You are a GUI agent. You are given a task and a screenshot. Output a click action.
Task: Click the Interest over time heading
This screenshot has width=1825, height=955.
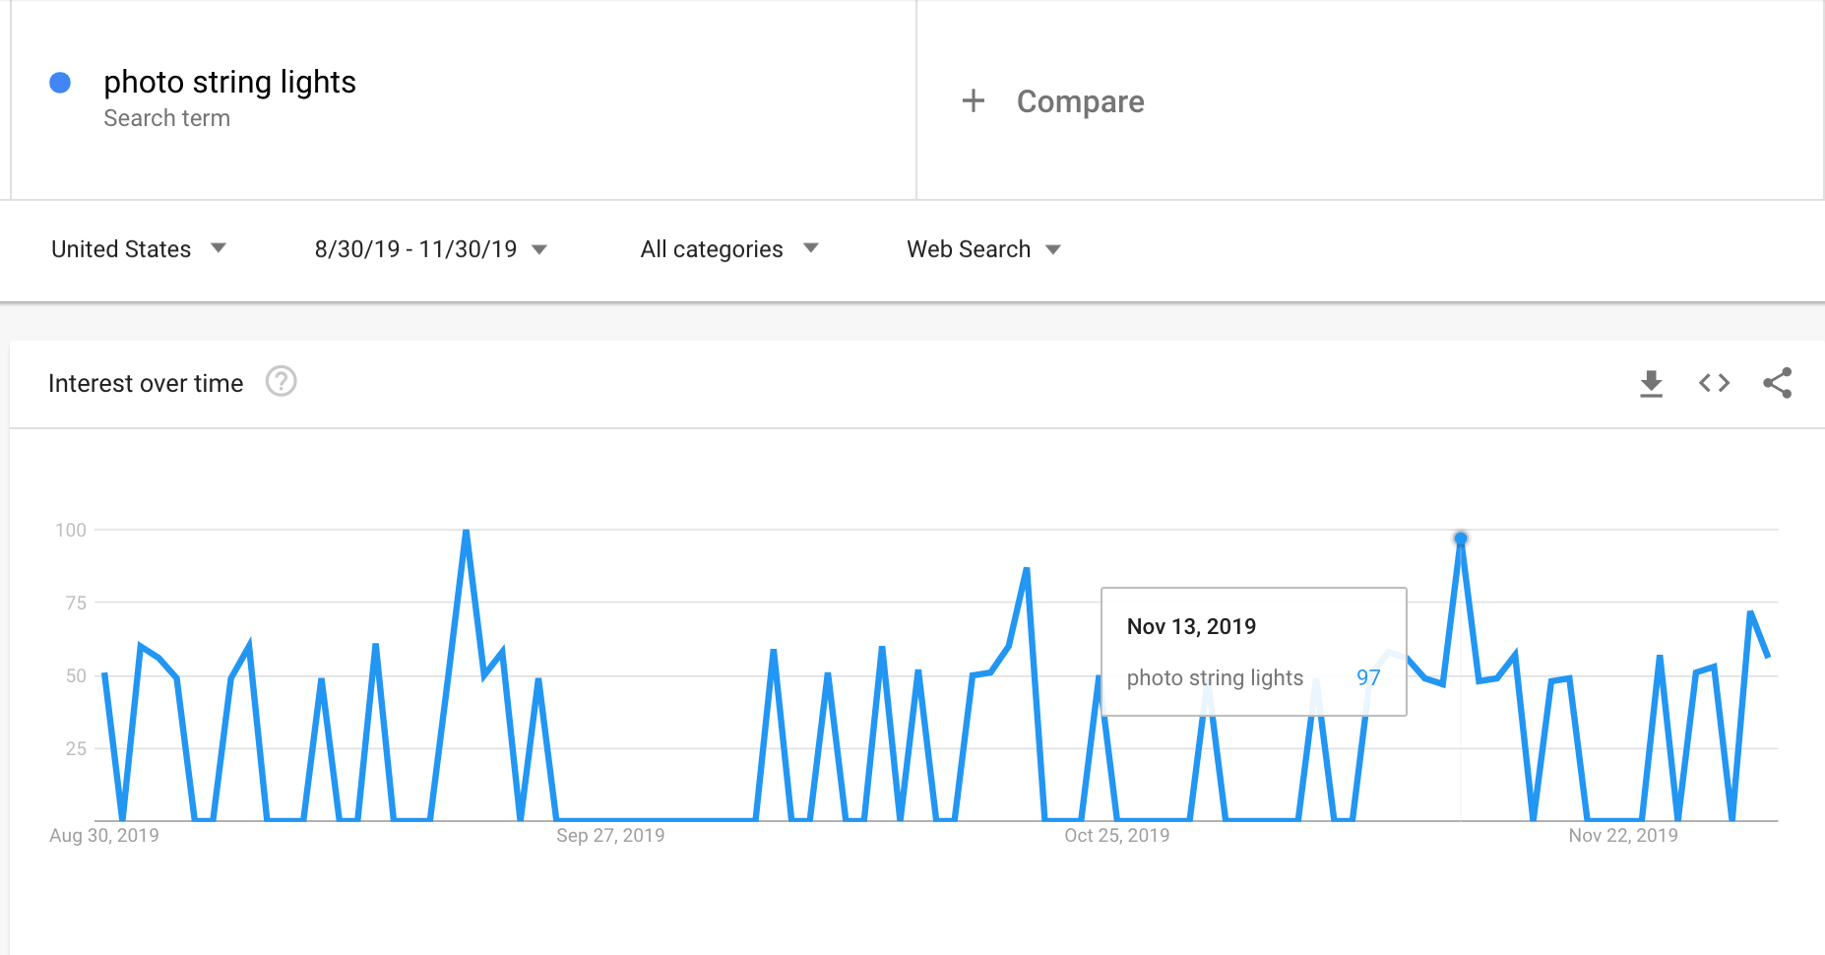pyautogui.click(x=146, y=383)
